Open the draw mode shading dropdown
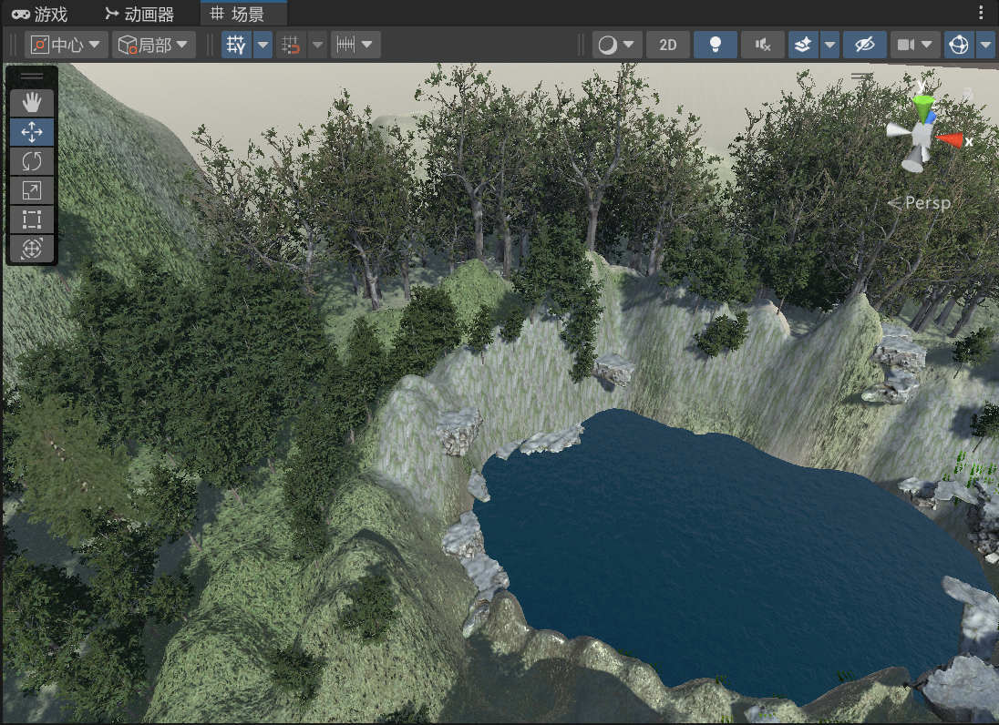 pos(617,45)
